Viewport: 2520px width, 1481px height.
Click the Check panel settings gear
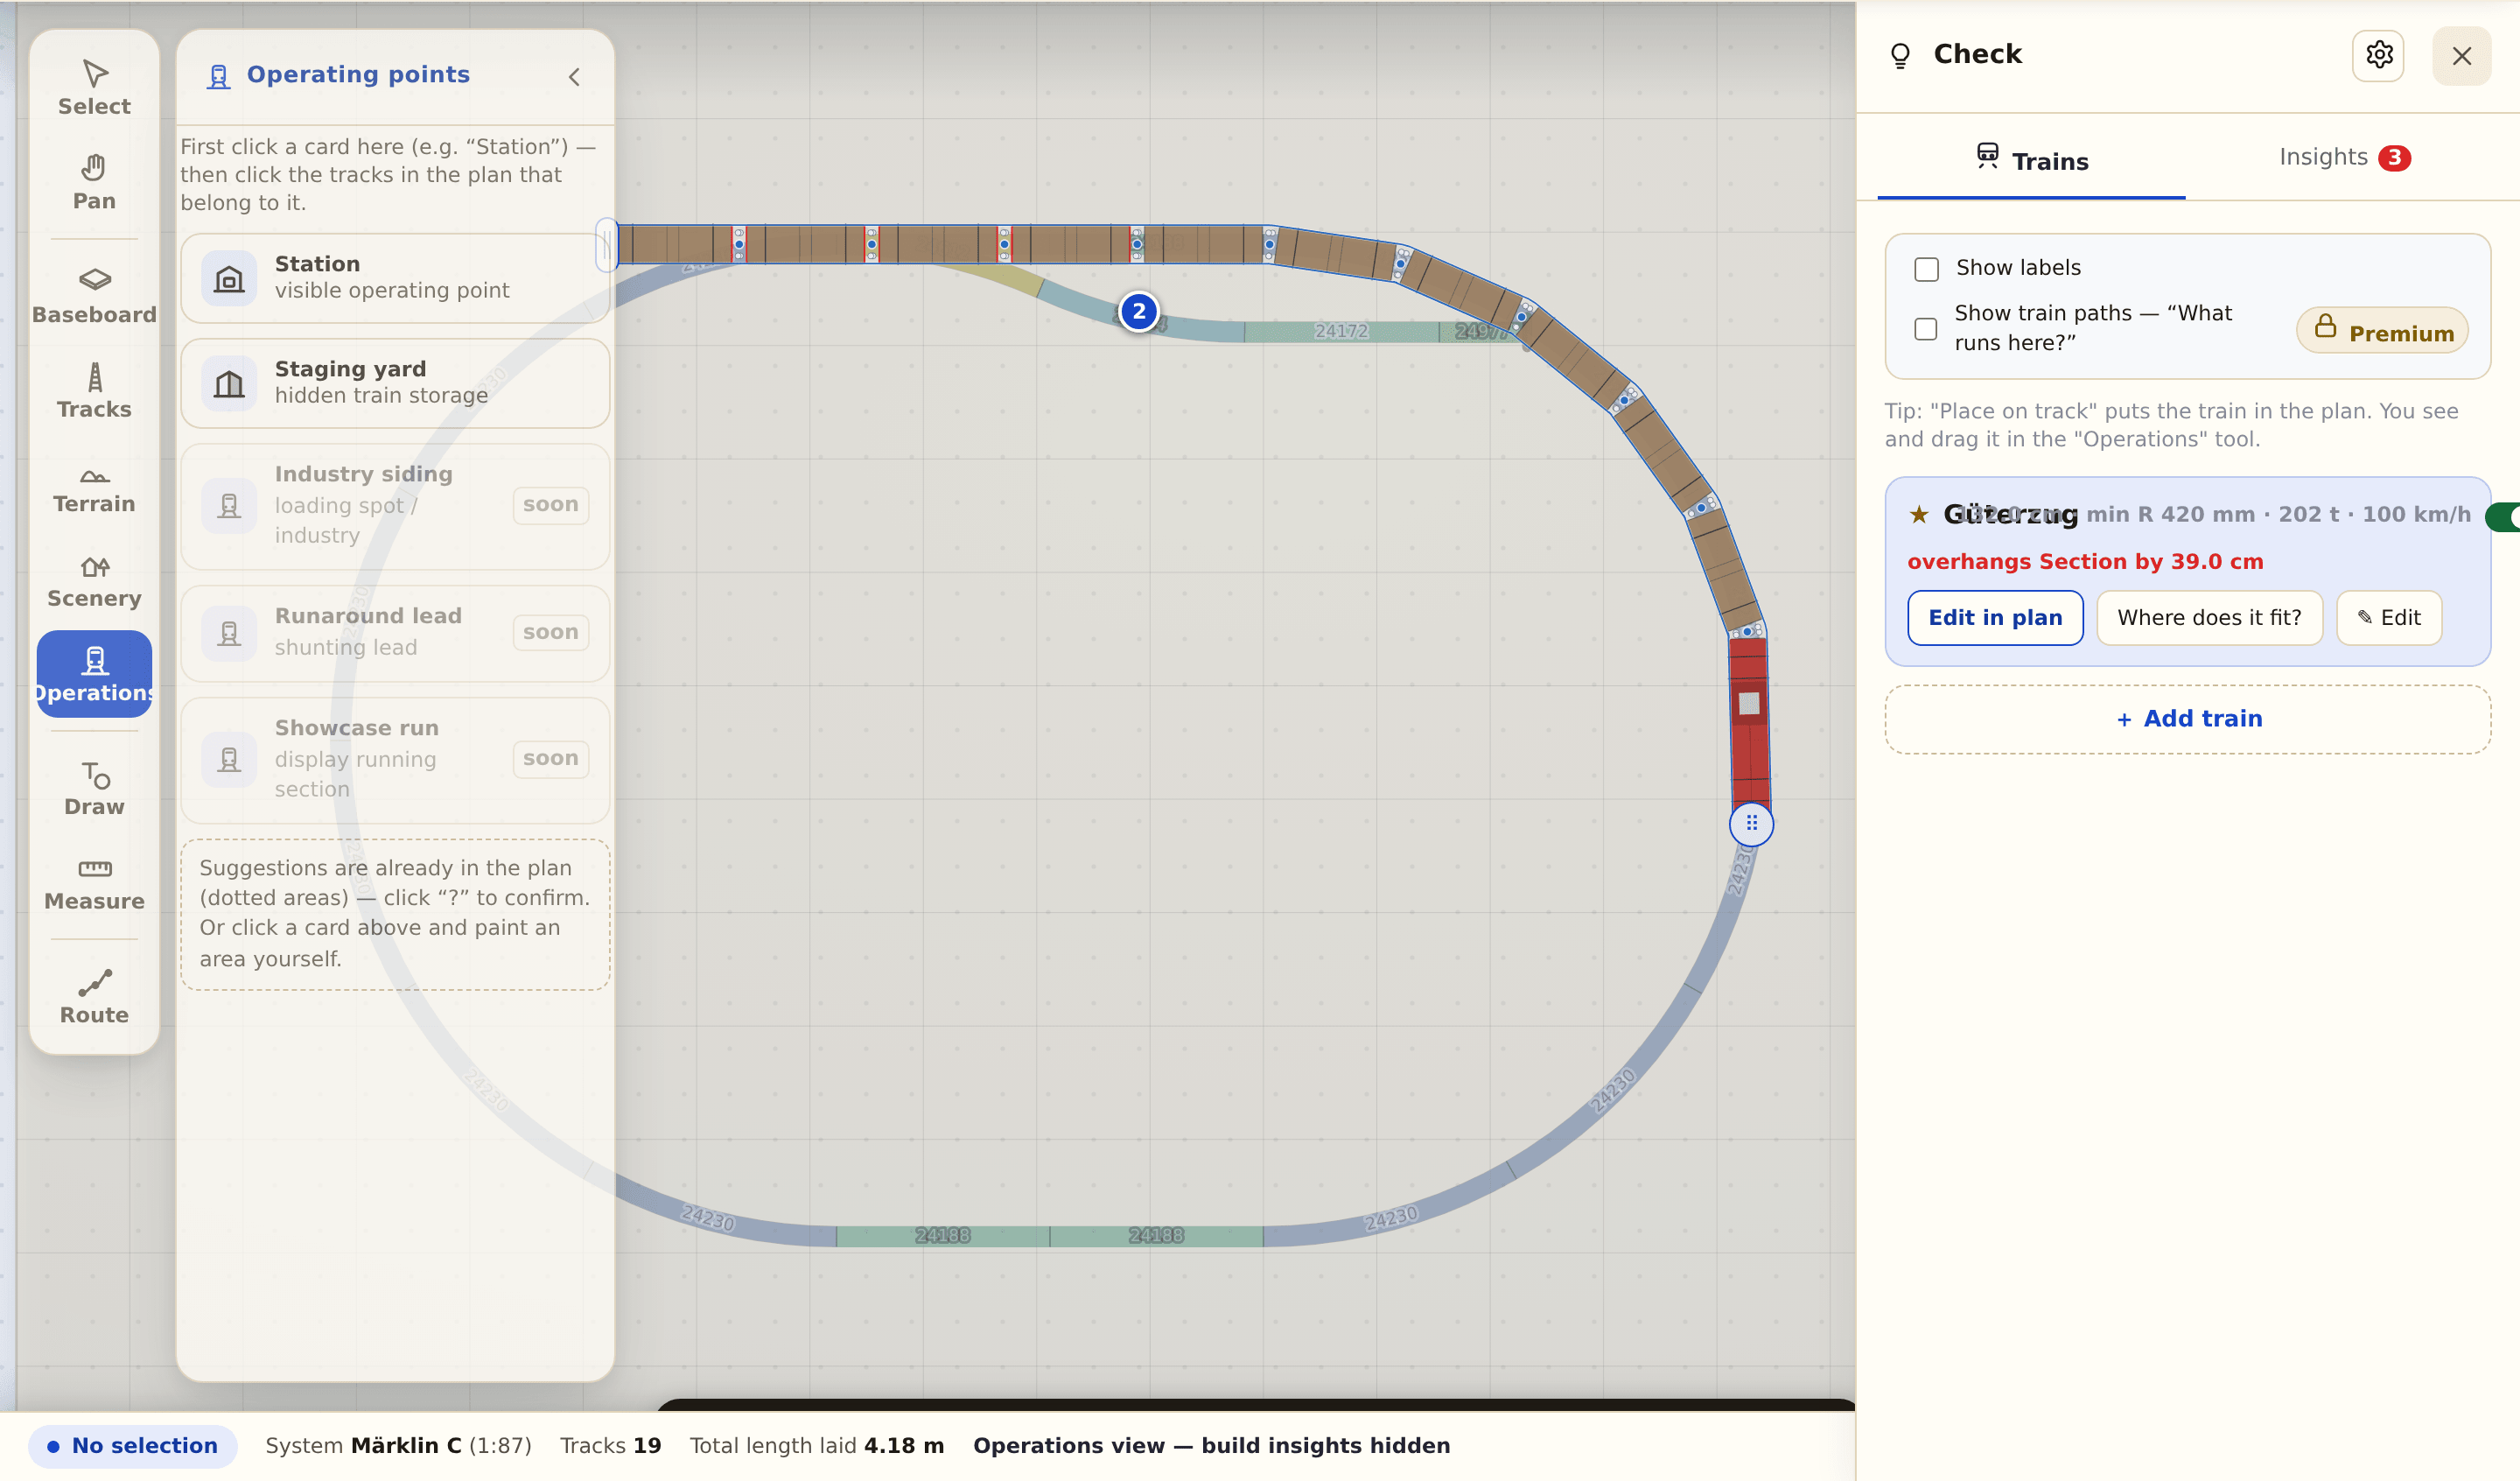(2378, 55)
